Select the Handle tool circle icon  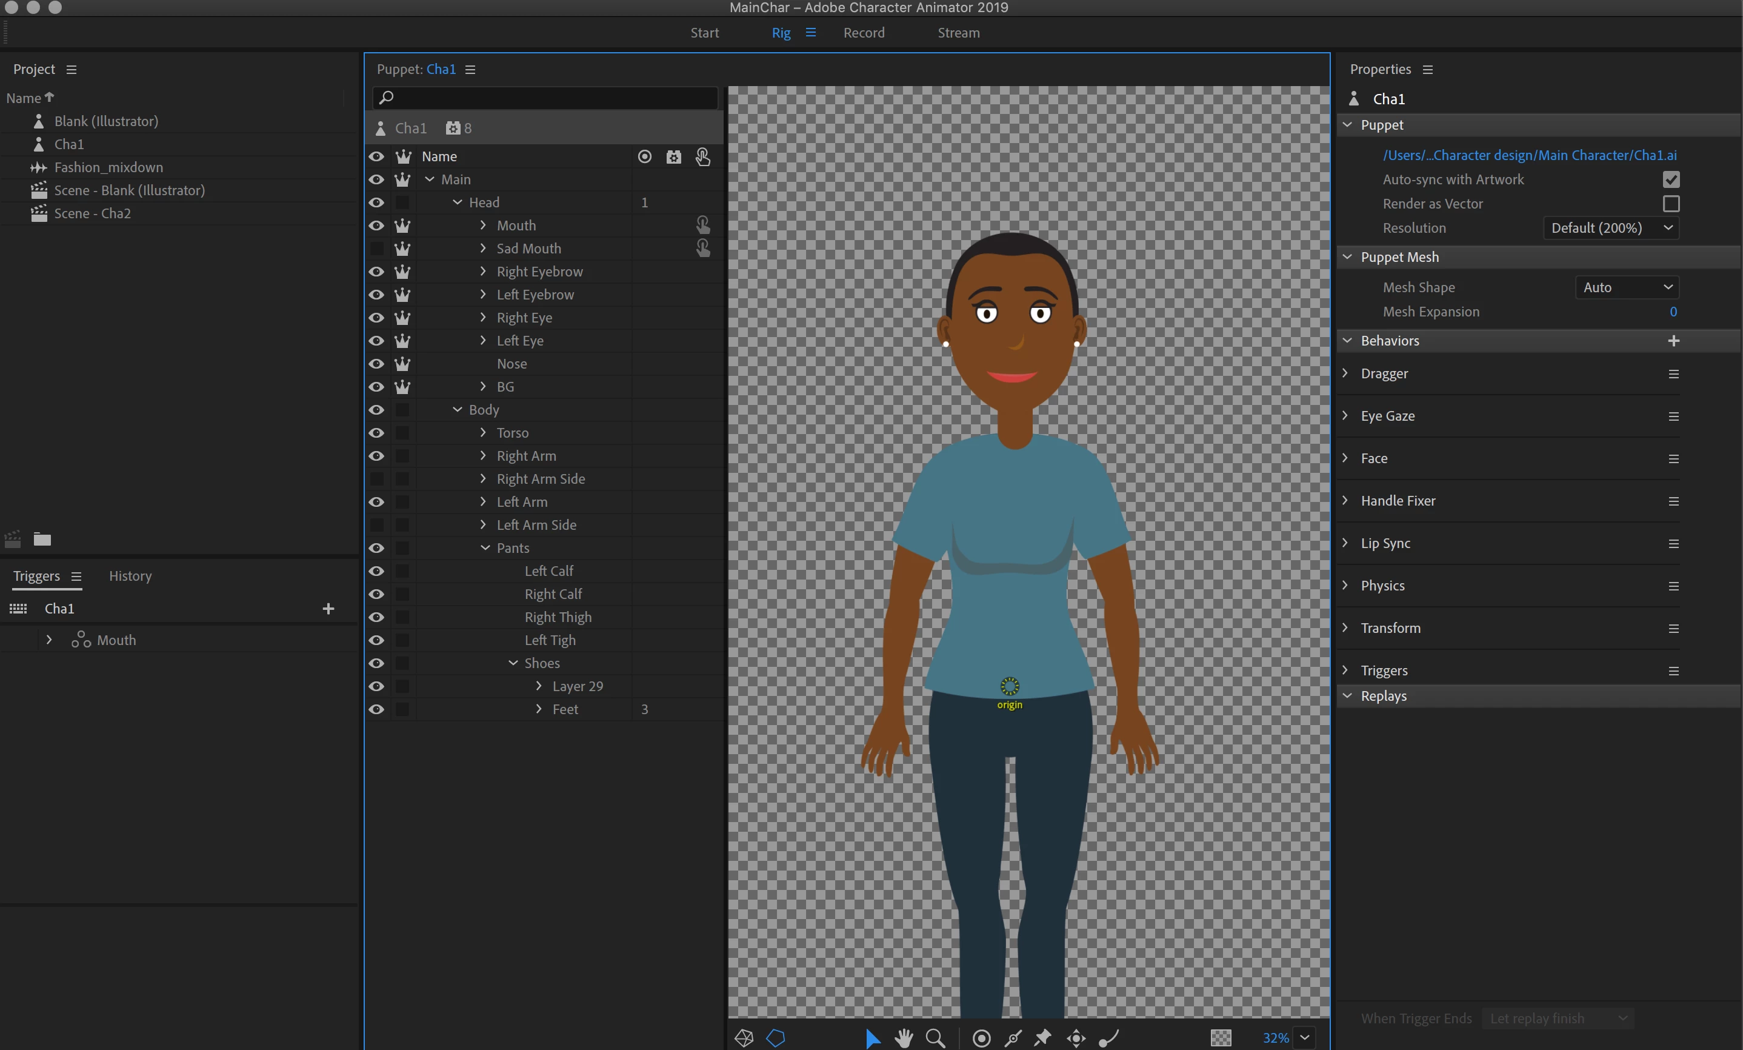point(981,1038)
